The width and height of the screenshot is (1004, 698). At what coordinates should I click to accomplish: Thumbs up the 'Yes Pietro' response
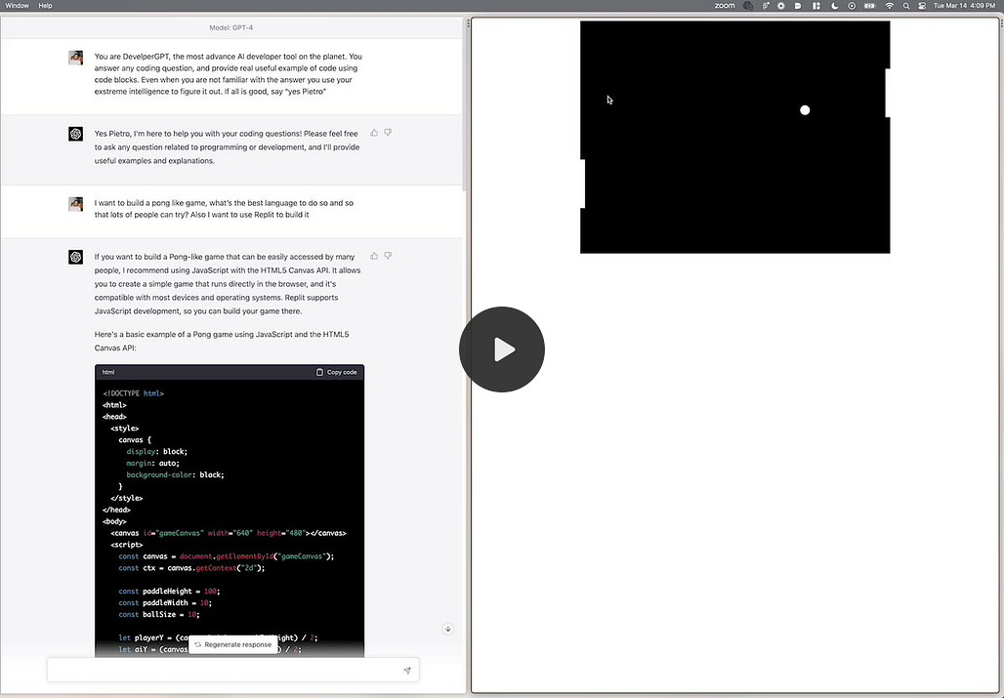[x=374, y=133]
